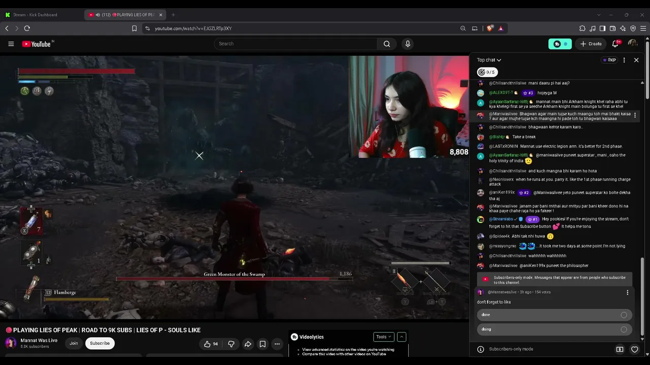Open the Brave Shields icon
The width and height of the screenshot is (650, 365).
click(x=490, y=28)
